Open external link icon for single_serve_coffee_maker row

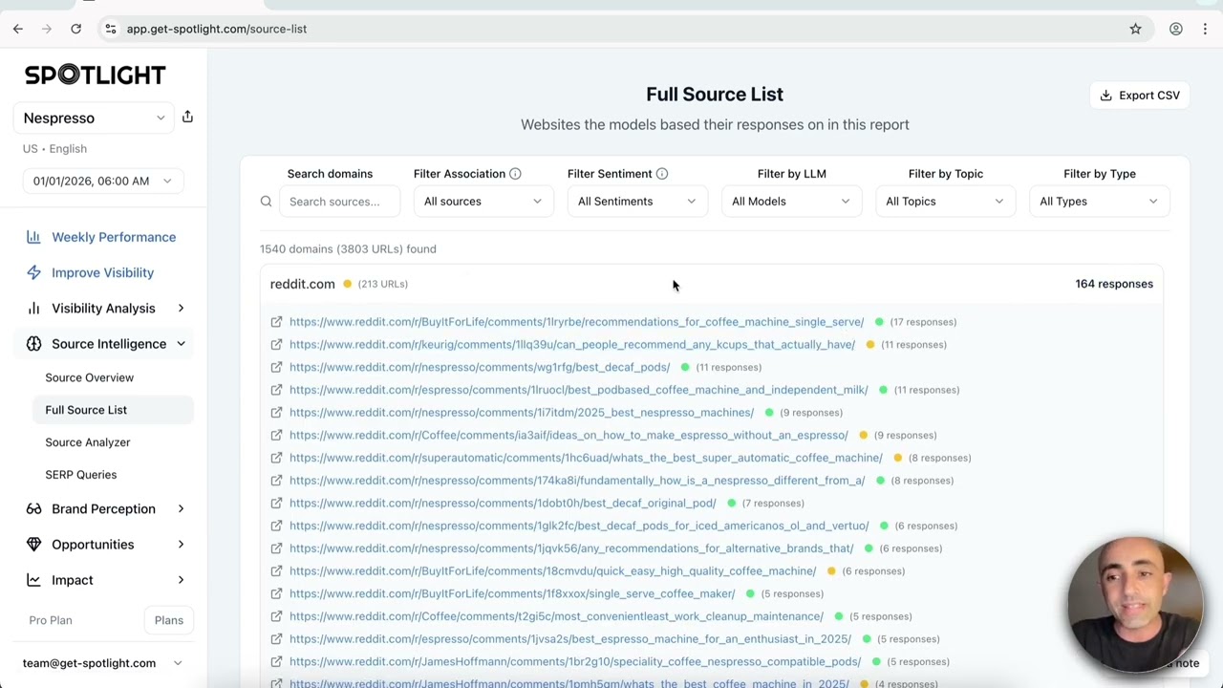(276, 593)
